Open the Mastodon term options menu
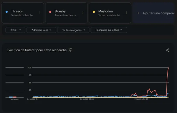Viewport: 177px width, 113px height. (126, 13)
